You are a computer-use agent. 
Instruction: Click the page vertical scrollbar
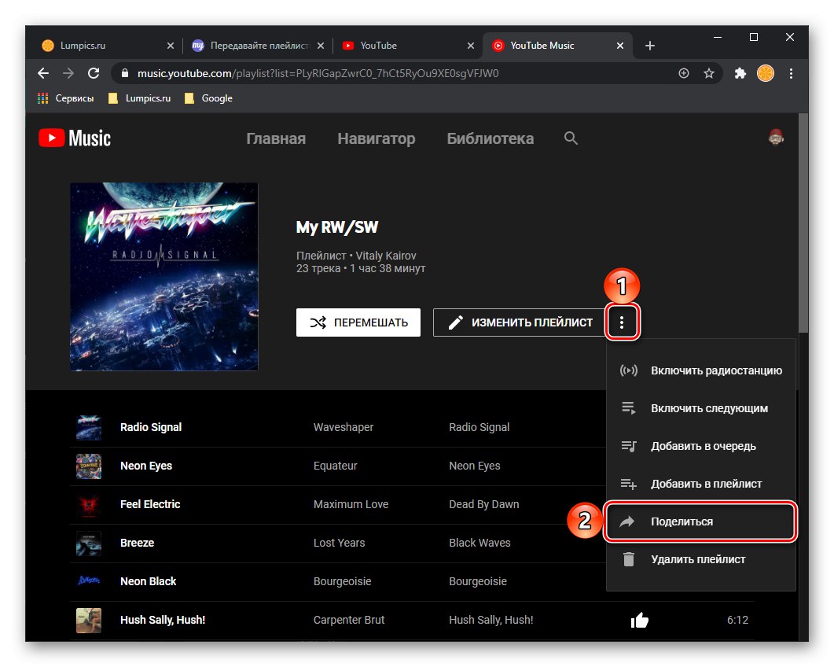point(803,223)
